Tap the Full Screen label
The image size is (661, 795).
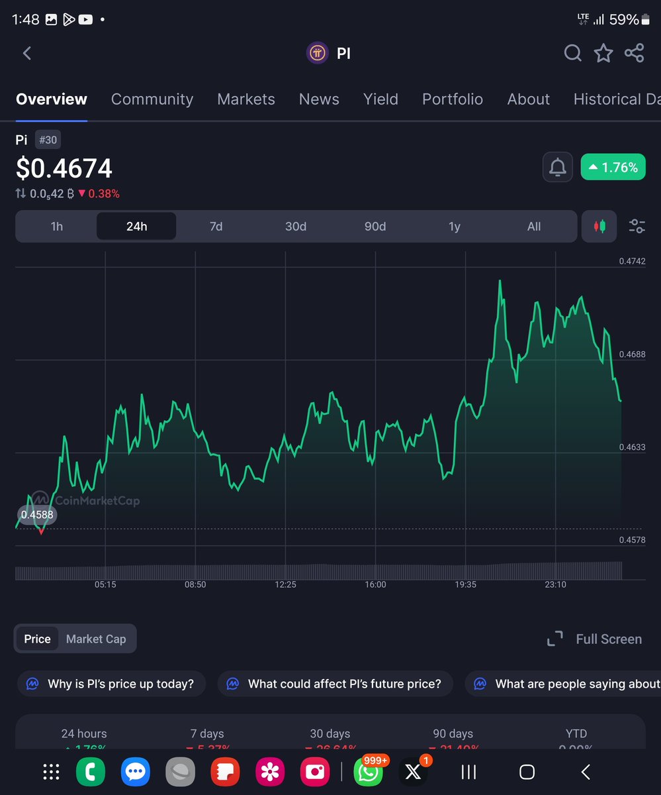pos(609,639)
